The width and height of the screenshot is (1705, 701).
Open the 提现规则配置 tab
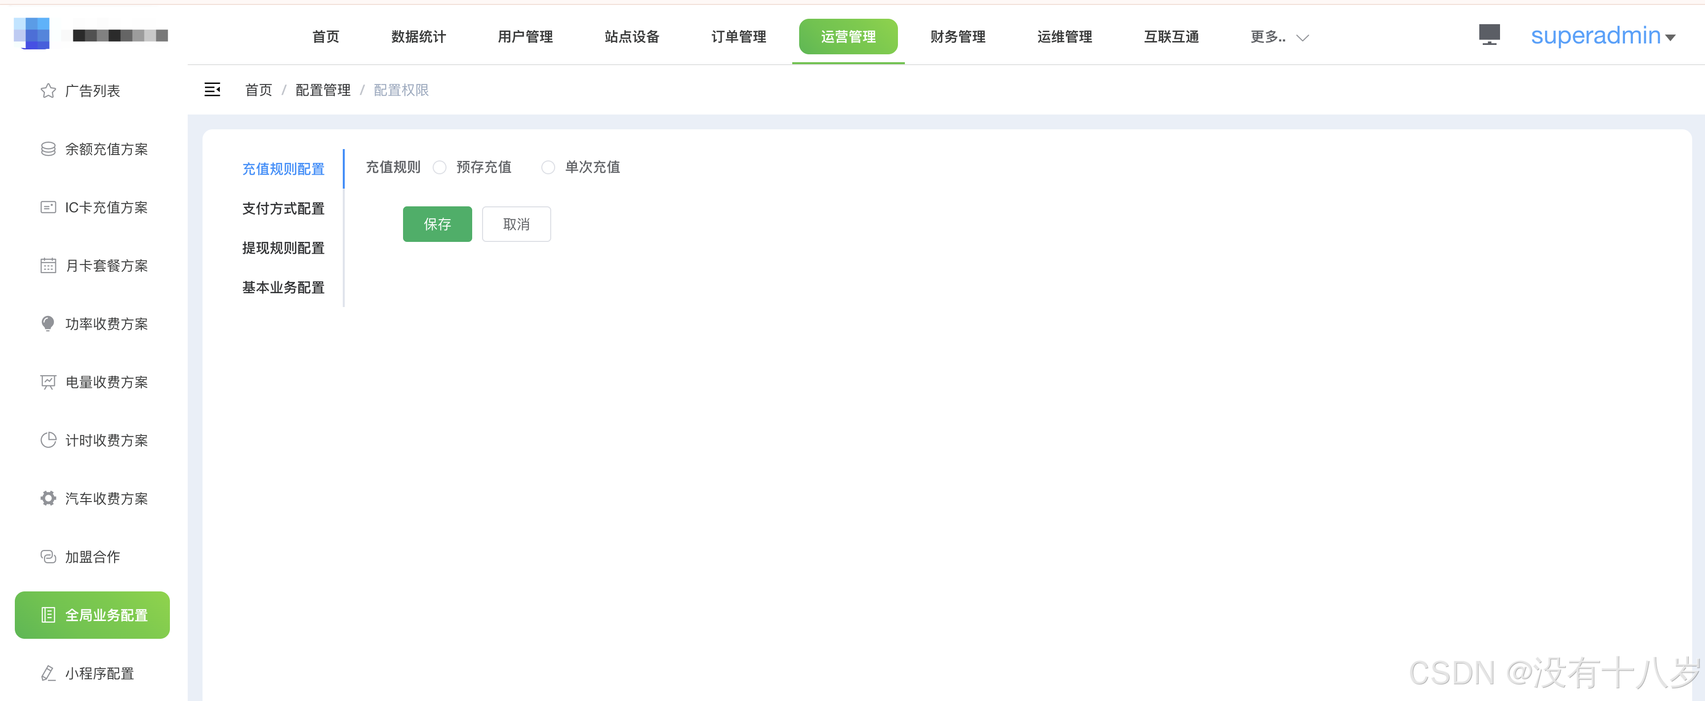coord(284,248)
